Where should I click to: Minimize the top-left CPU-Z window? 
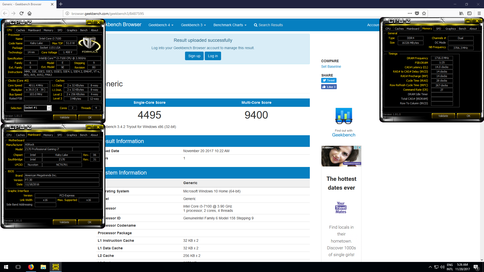89,22
